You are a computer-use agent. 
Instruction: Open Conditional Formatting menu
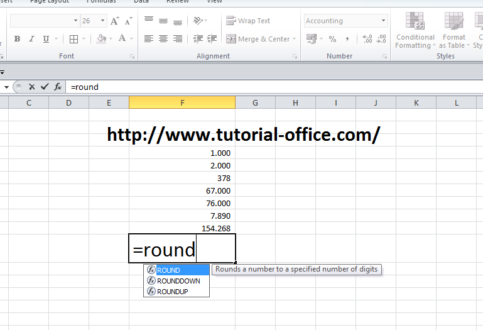click(415, 30)
